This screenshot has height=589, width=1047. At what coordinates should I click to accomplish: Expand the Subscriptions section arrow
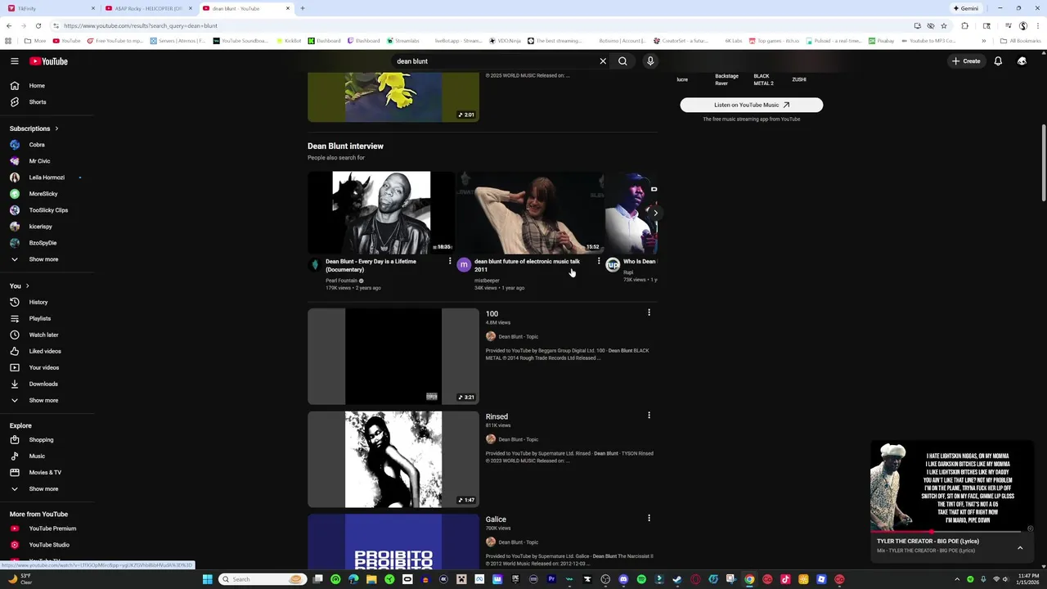point(56,128)
